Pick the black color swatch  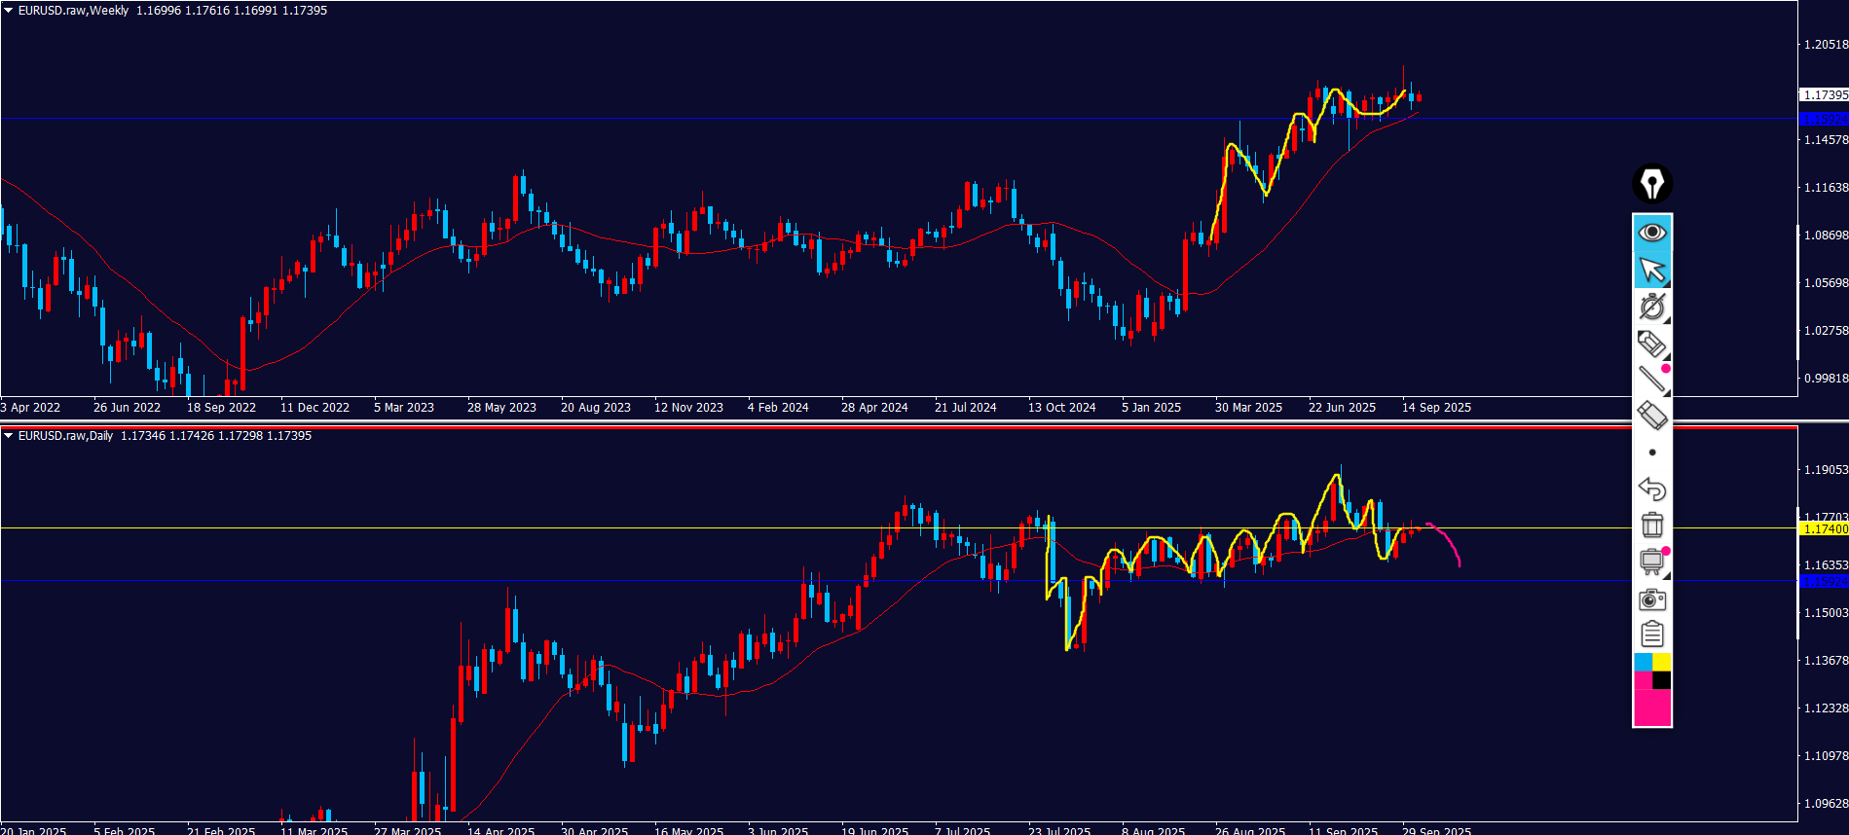pos(1661,680)
